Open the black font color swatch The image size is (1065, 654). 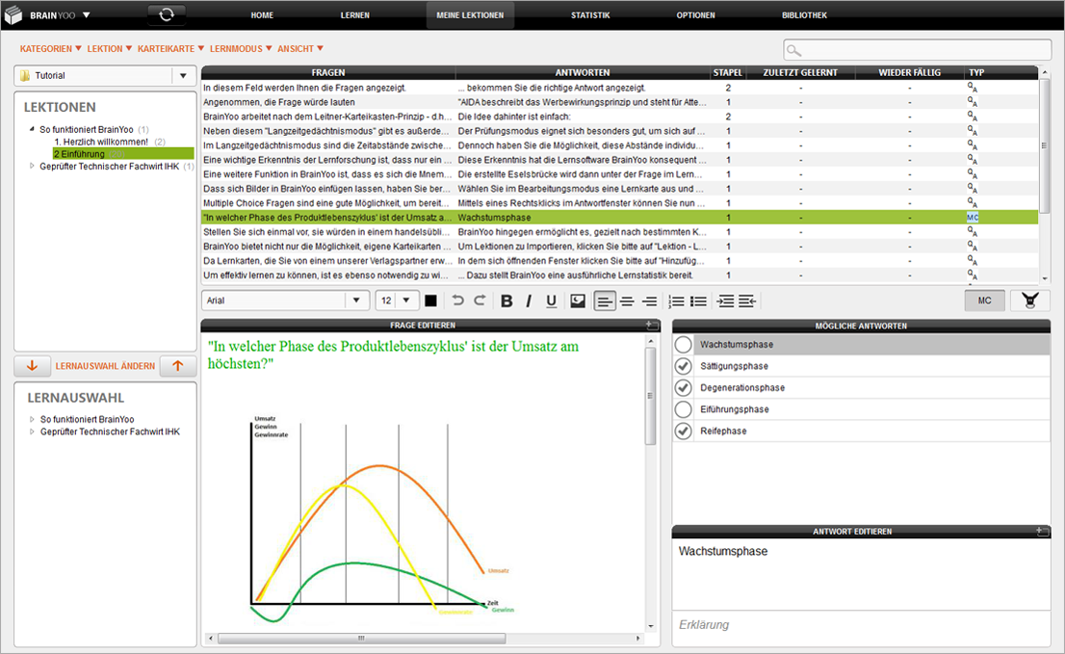tap(429, 301)
